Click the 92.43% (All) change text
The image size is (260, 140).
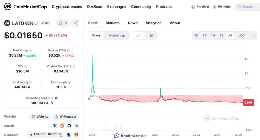pyautogui.click(x=56, y=36)
